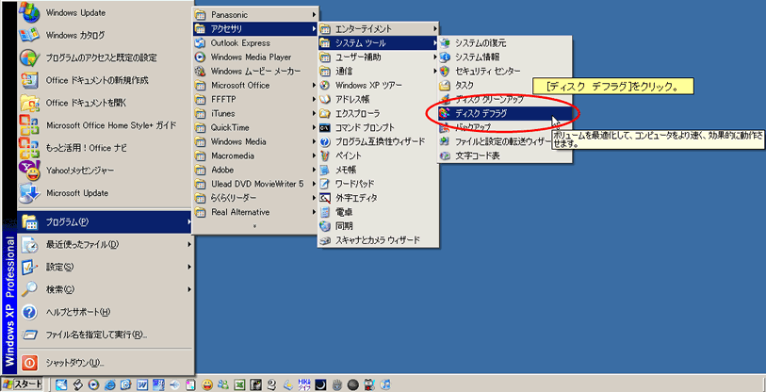The image size is (766, 392).
Task: Open the らくらくリーダー folder
Action: [255, 198]
